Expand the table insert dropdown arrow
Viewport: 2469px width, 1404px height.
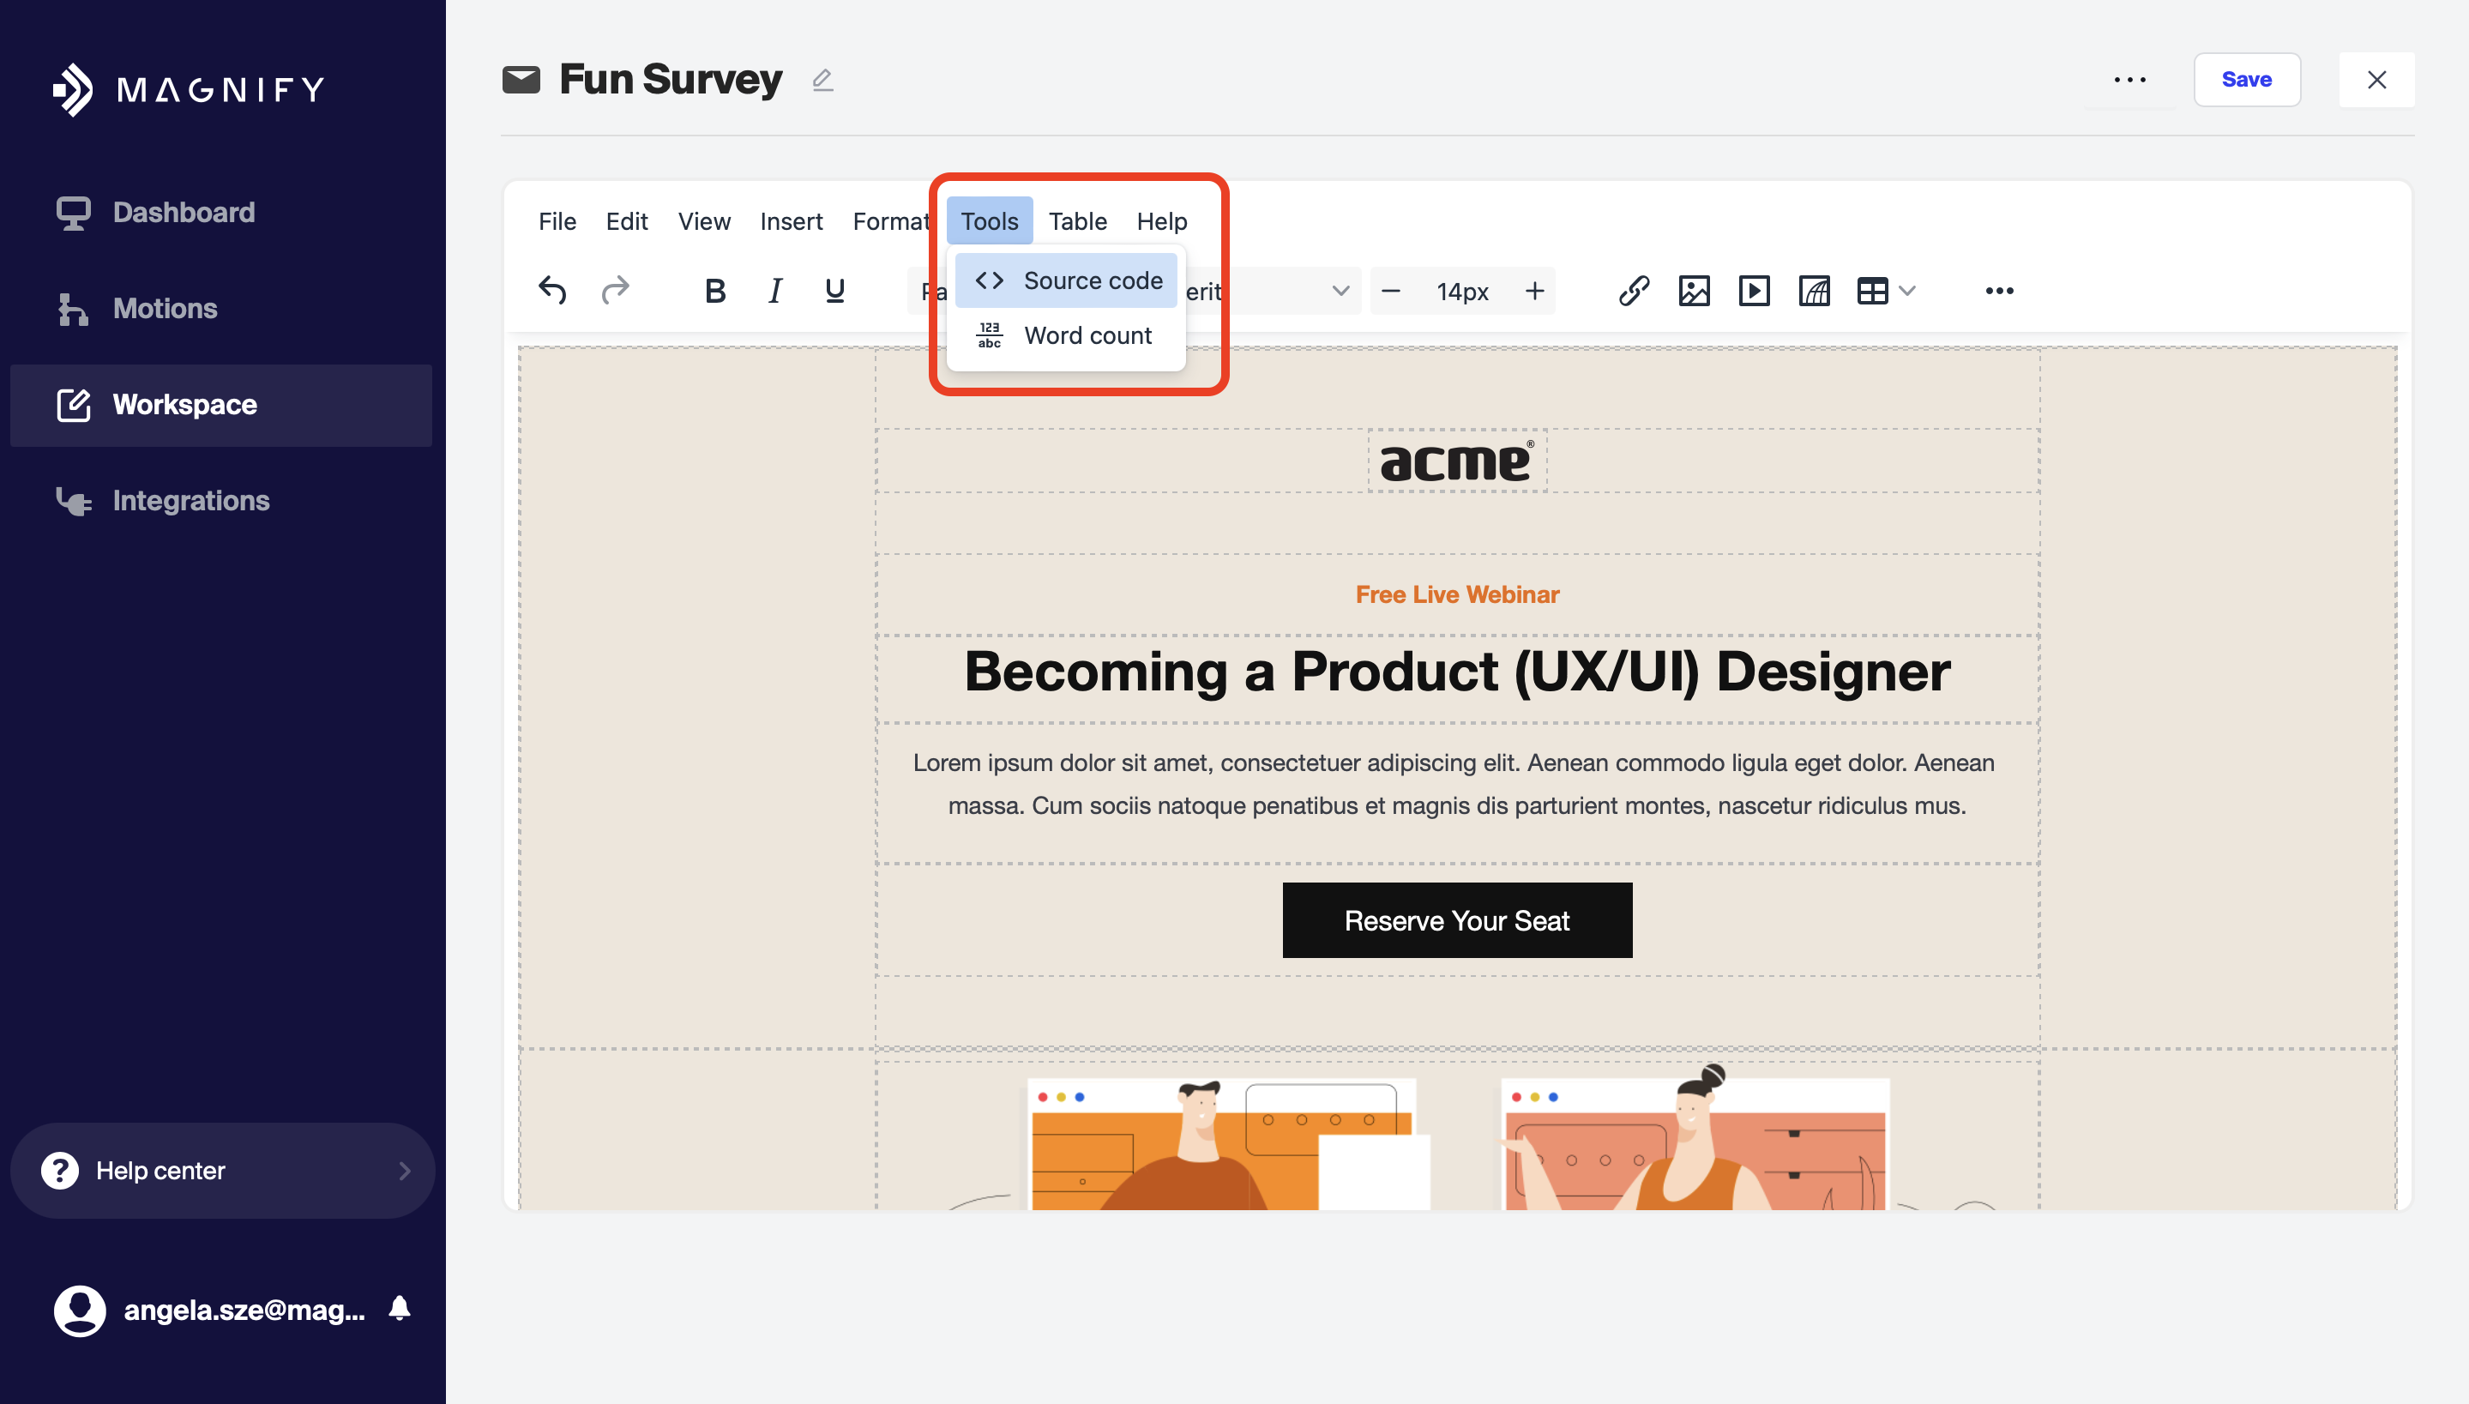(1907, 290)
